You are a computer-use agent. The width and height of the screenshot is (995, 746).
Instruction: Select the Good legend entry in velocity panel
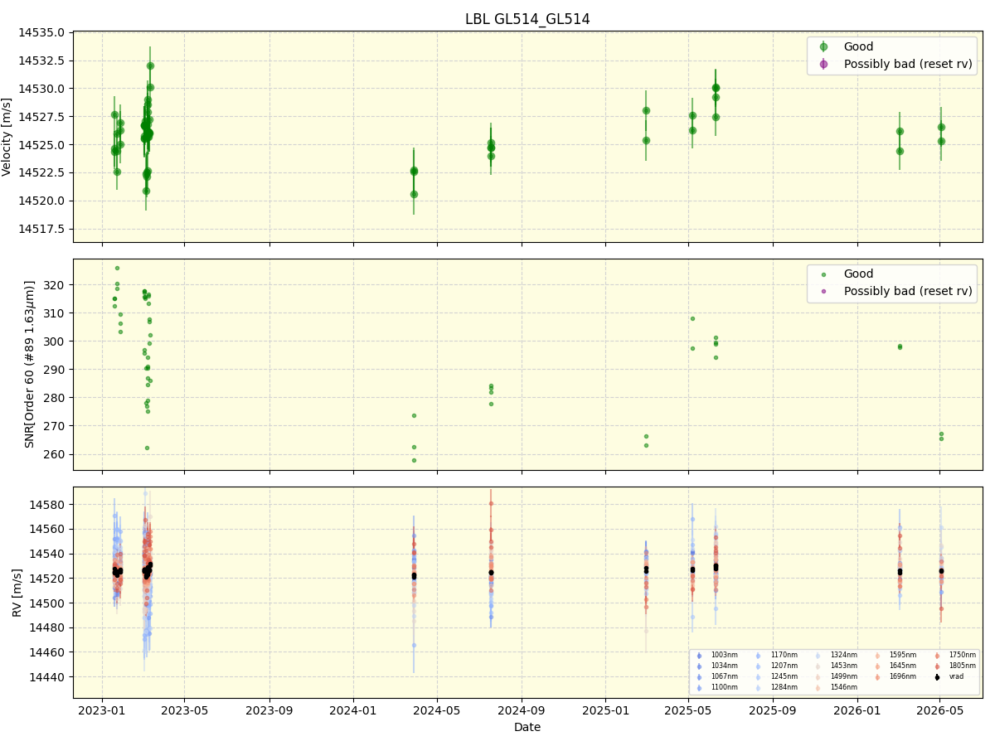858,46
